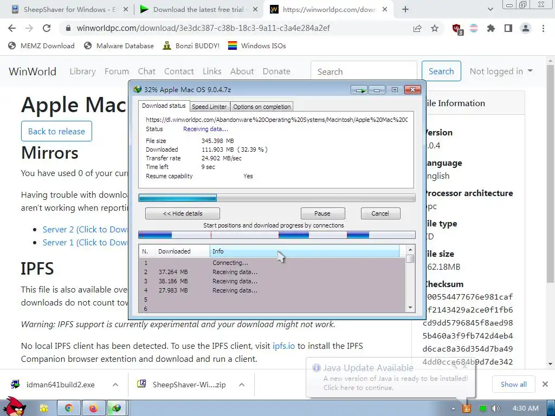Viewport: 555px width, 416px height.
Task: Open Chrome from the taskbar
Action: coord(69,408)
